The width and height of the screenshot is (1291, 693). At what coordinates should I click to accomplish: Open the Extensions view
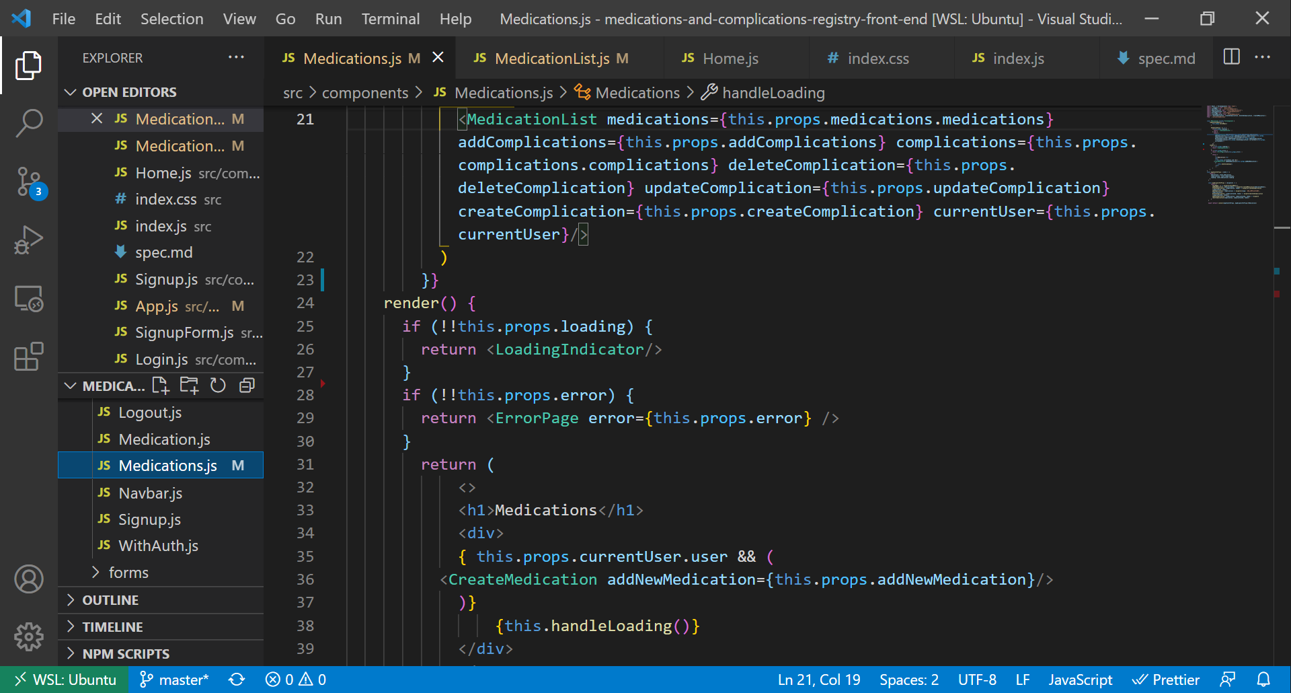coord(28,357)
